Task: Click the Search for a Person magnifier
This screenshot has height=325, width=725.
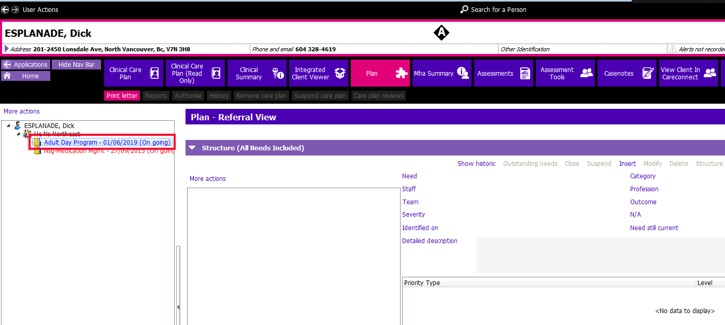Action: (464, 10)
